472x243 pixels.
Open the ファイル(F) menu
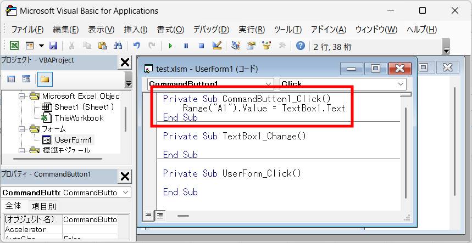[27, 30]
